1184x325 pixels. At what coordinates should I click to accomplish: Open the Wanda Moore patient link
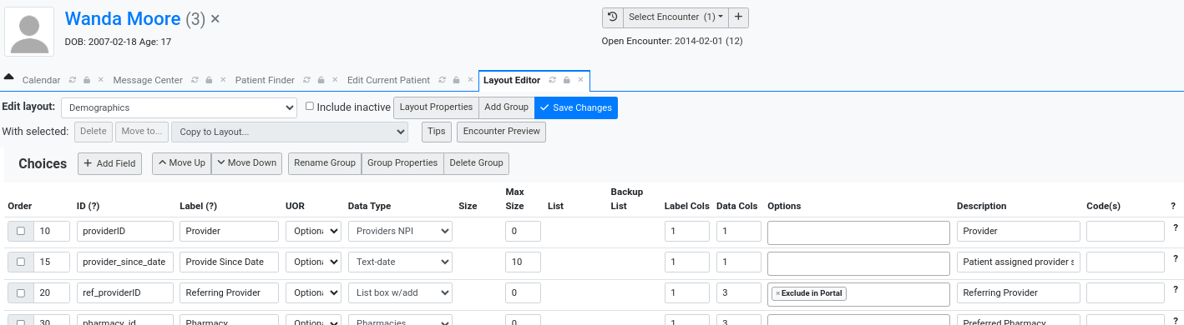(123, 18)
